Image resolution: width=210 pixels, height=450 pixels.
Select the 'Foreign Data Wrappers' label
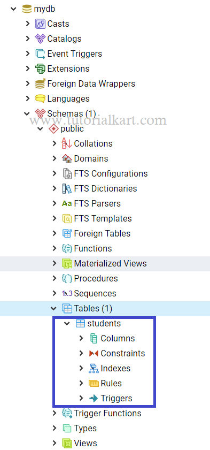coord(91,84)
